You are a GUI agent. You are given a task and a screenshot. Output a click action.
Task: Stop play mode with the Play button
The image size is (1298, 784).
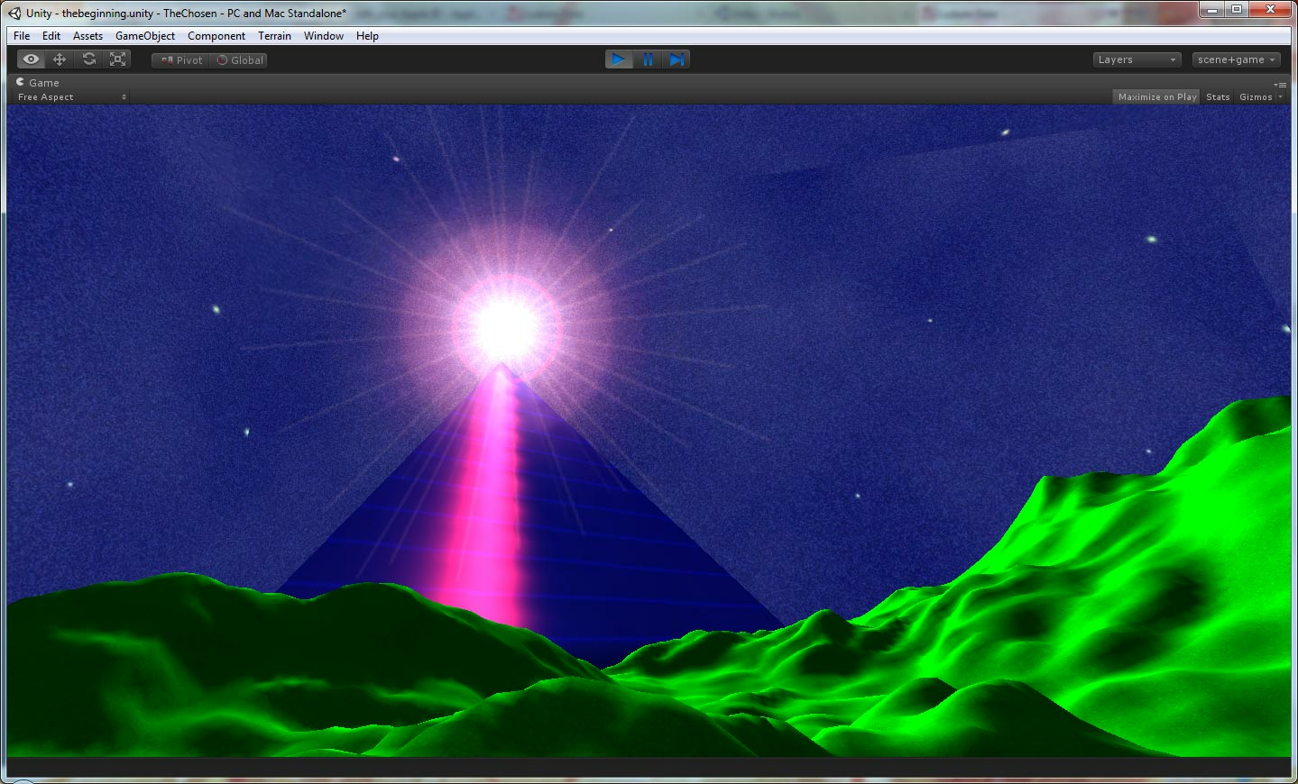point(618,59)
